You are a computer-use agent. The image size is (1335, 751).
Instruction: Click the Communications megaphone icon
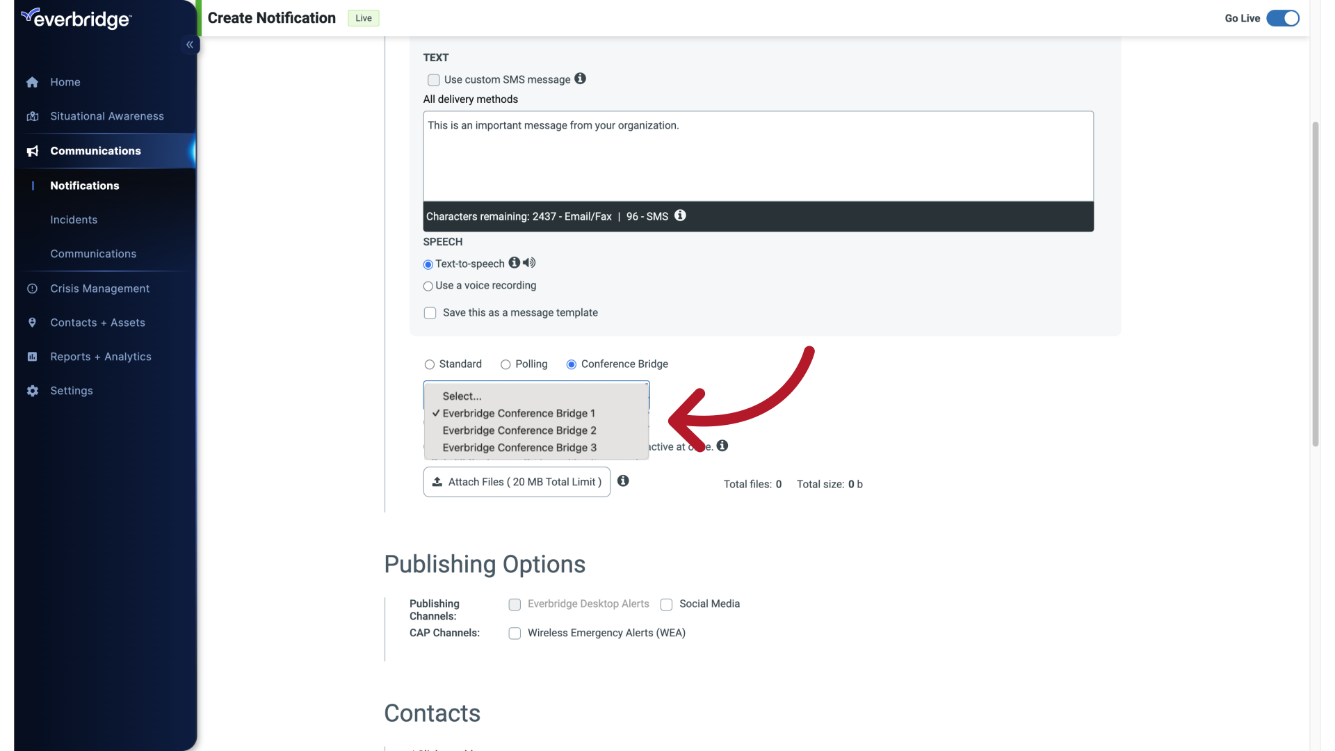click(33, 151)
